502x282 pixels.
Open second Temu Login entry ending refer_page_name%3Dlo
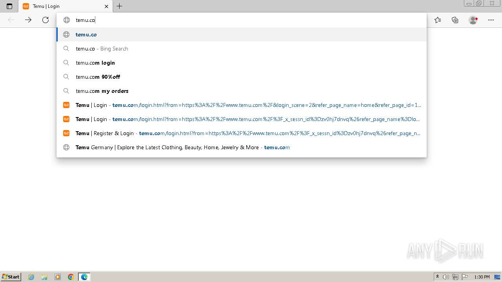[241, 119]
